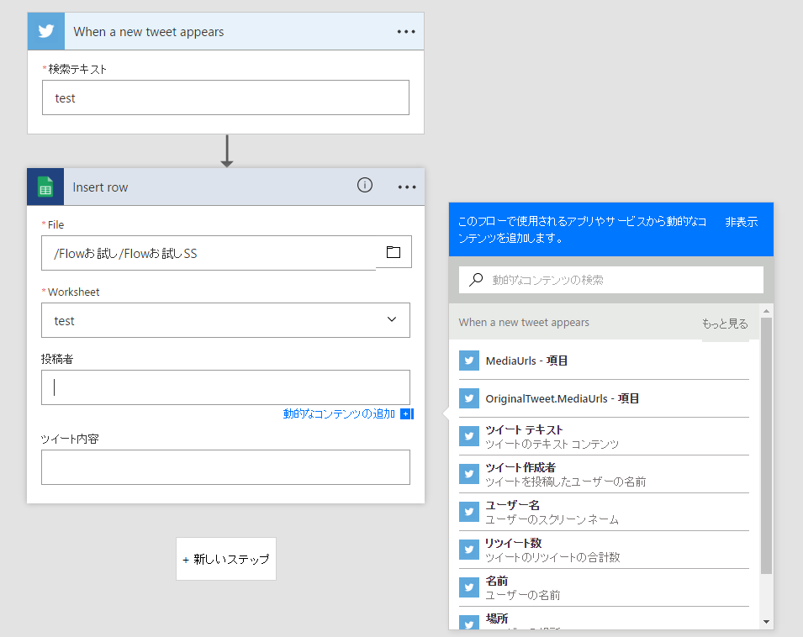The width and height of the screenshot is (803, 637).
Task: Click the Twitter trigger icon
Action: [46, 31]
